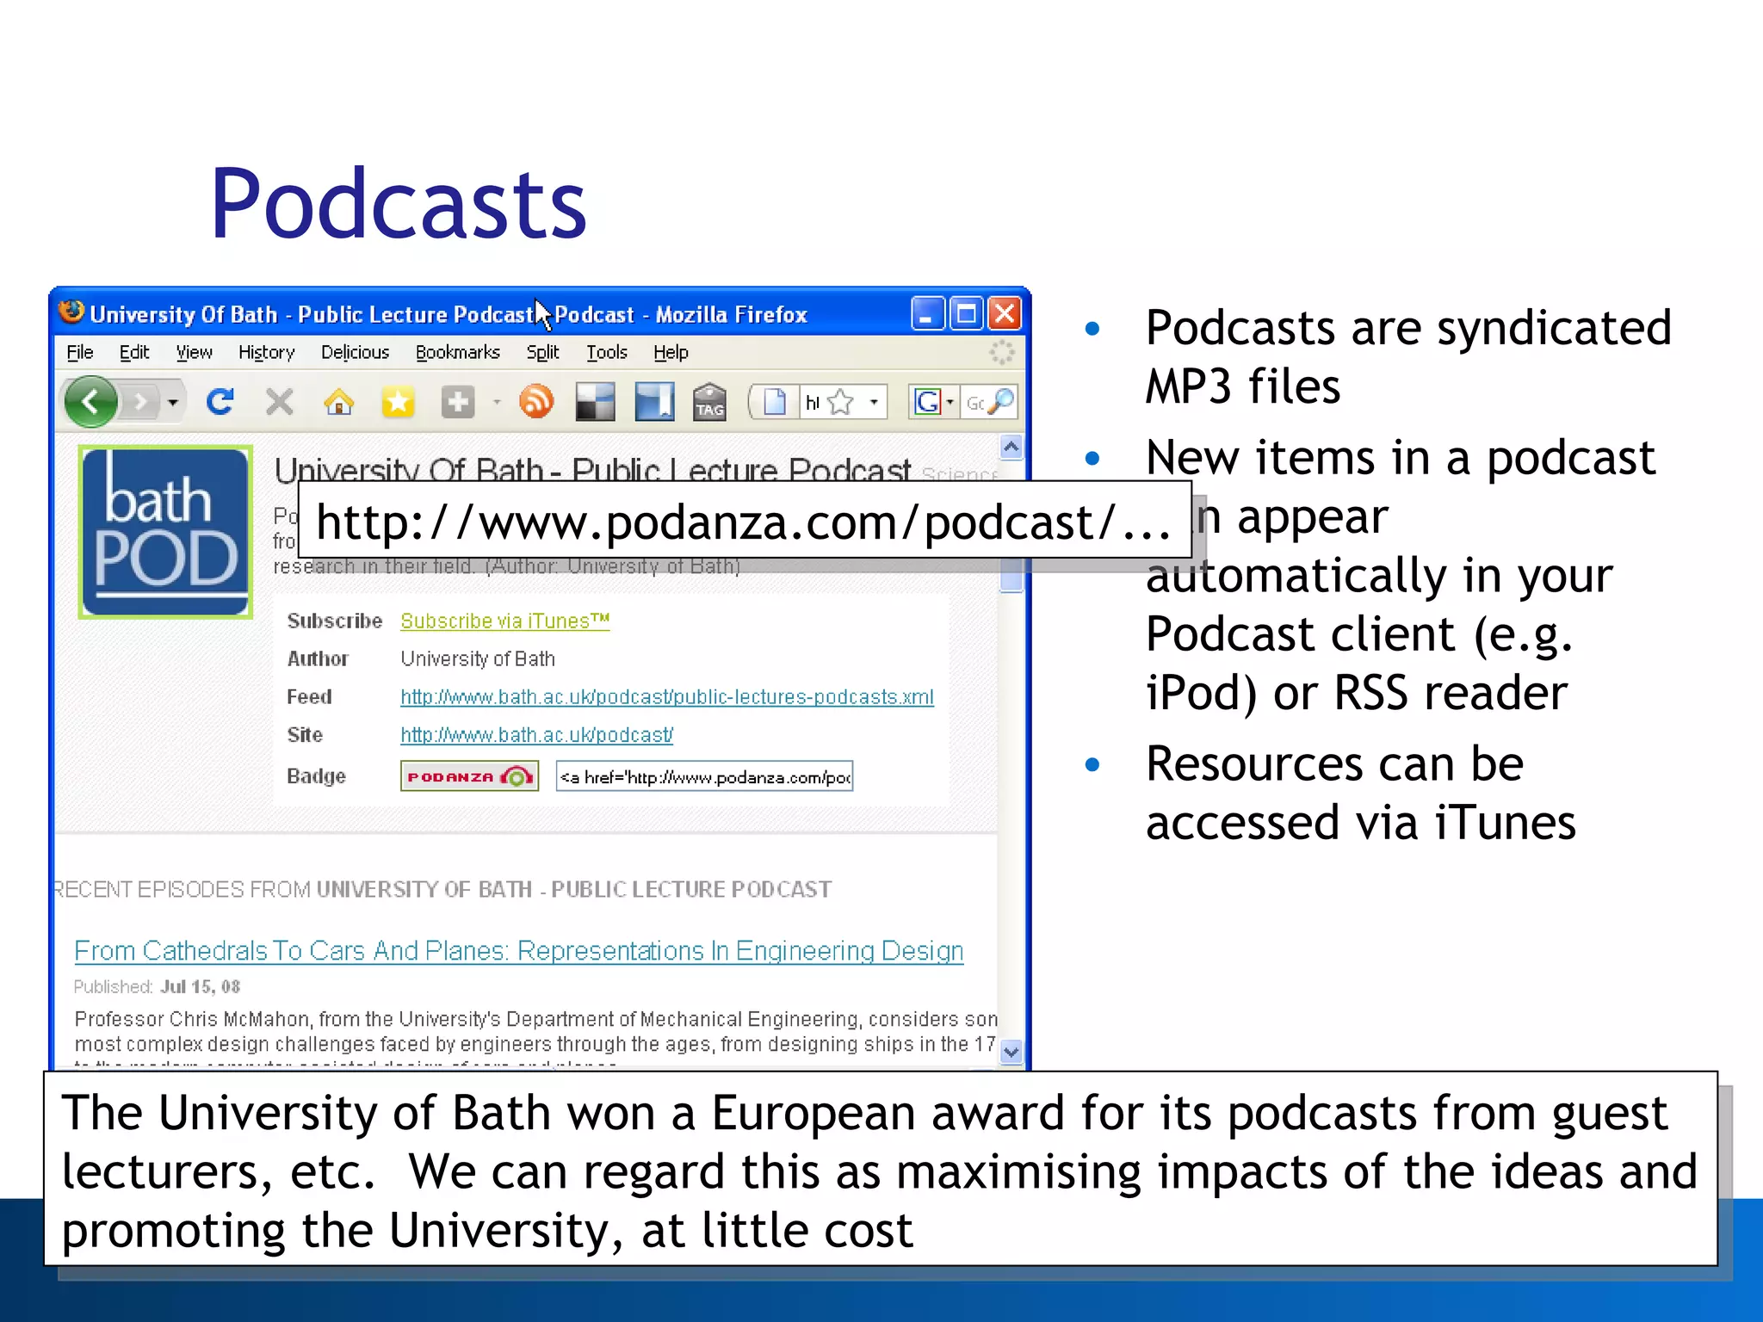The height and width of the screenshot is (1322, 1763).
Task: Open the public-lectures-podcasts.xml feed link
Action: pyautogui.click(x=667, y=697)
